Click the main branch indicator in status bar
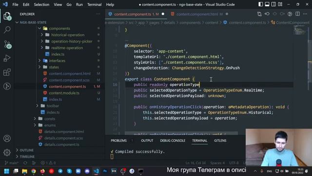The image size is (312, 176). coord(12,163)
